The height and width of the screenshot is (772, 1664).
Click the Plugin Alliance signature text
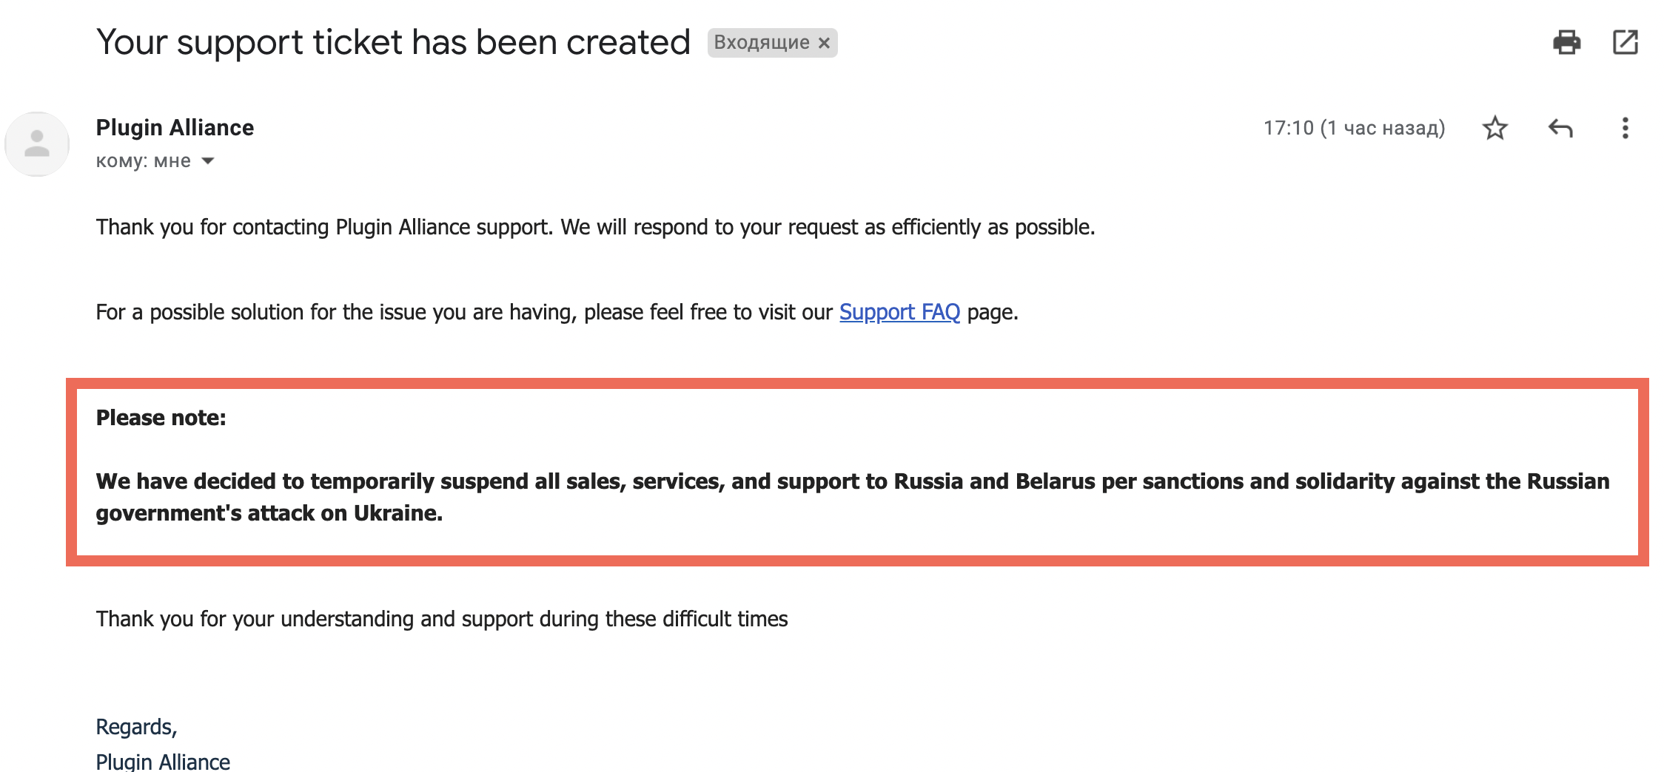coord(163,761)
